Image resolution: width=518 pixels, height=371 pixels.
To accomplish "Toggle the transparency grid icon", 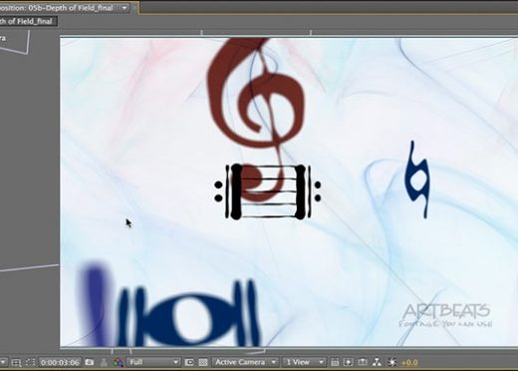I will tap(203, 362).
